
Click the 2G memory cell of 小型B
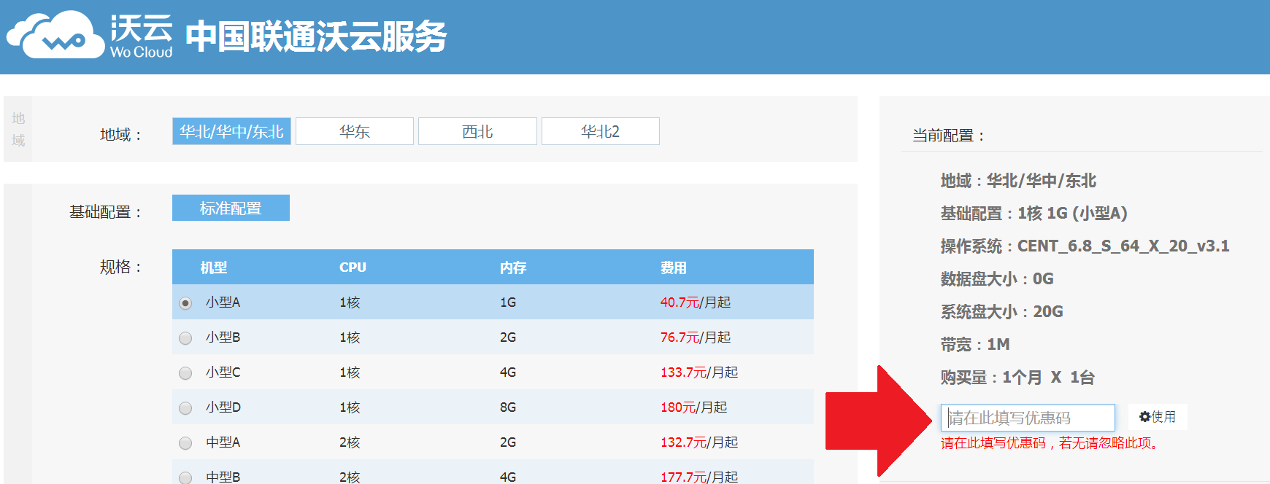pos(508,337)
